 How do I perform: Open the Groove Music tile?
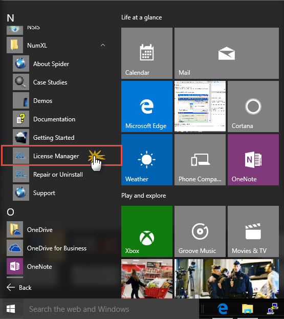point(200,231)
